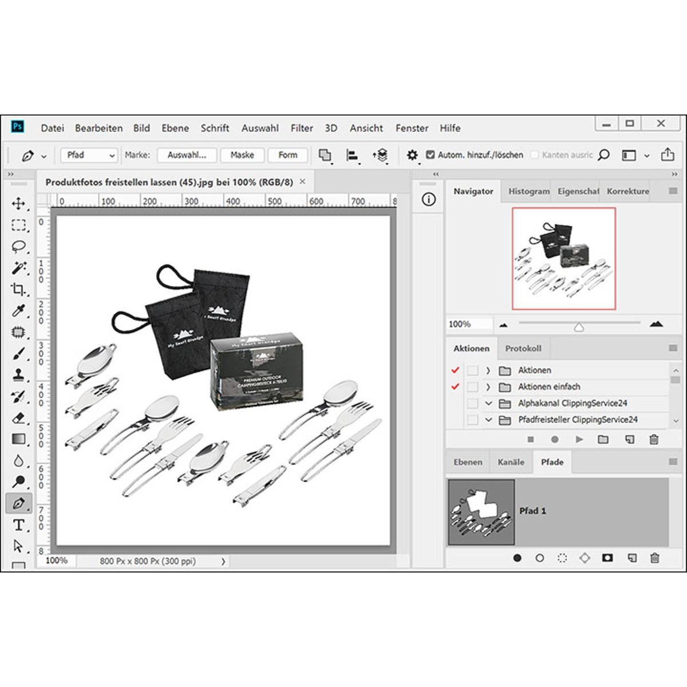Toggle red check for Aktionen einfach
This screenshot has height=687, width=687.
pos(455,387)
